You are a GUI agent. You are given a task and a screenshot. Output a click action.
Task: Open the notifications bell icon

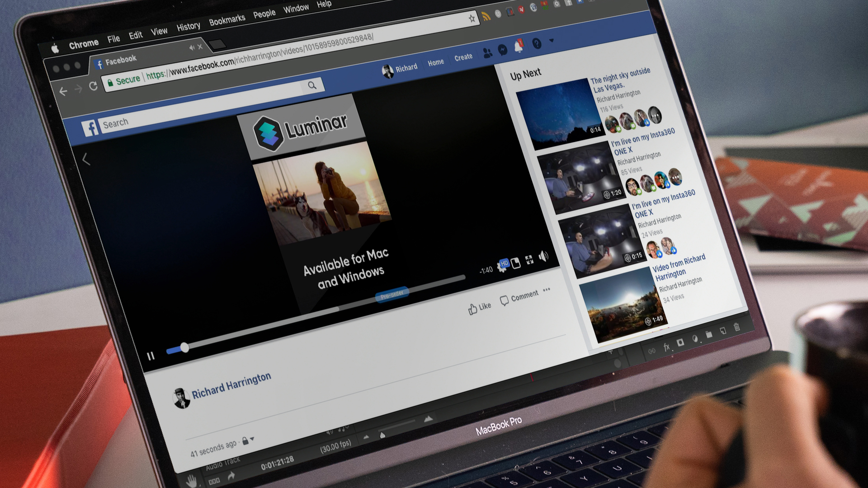point(519,47)
